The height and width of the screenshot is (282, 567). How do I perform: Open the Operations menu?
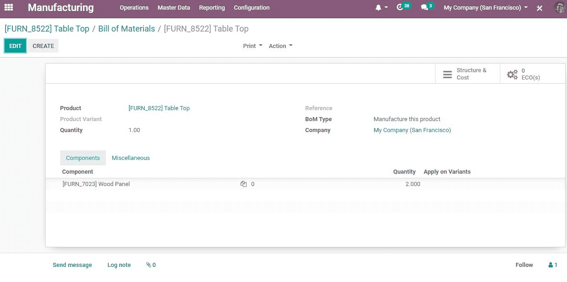(134, 8)
